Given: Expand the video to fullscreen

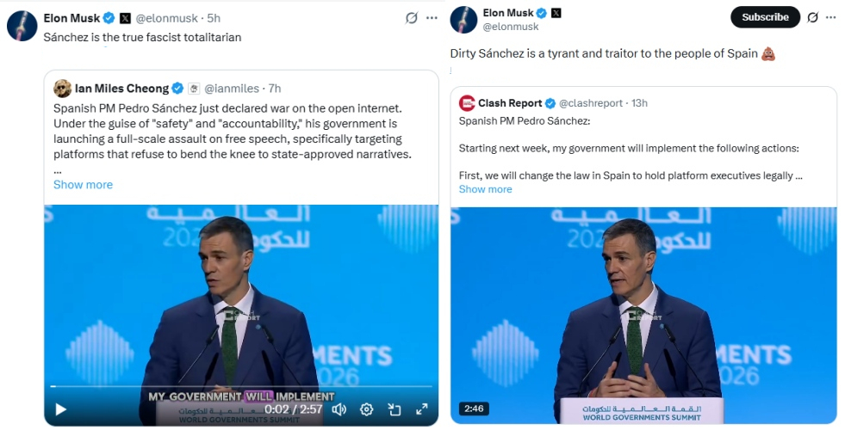Looking at the screenshot, I should click(422, 409).
